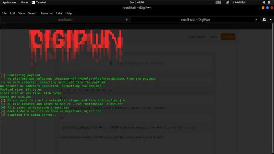Click the 'Starting the Samba Server...' line
This screenshot has height=154, width=274.
pos(29,115)
